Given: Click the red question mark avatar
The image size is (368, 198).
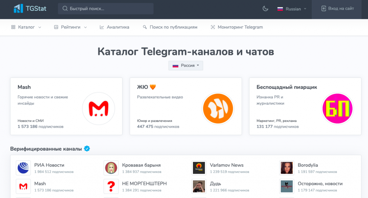Looking at the screenshot, I should [111, 186].
